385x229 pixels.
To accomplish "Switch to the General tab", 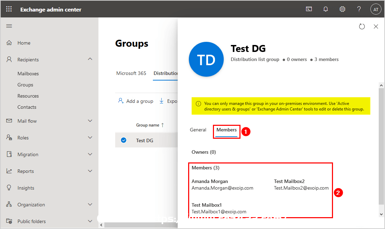I will click(198, 130).
